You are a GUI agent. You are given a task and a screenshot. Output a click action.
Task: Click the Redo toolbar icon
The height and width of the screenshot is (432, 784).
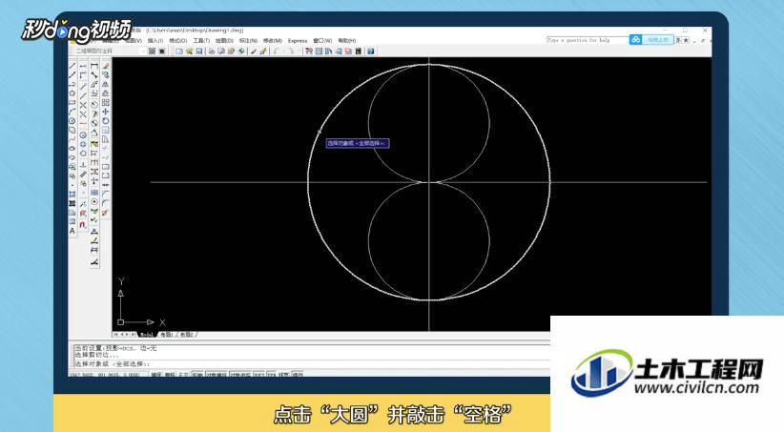291,51
